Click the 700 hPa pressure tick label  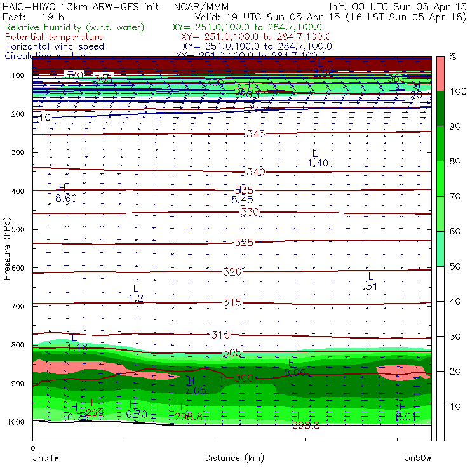18,306
